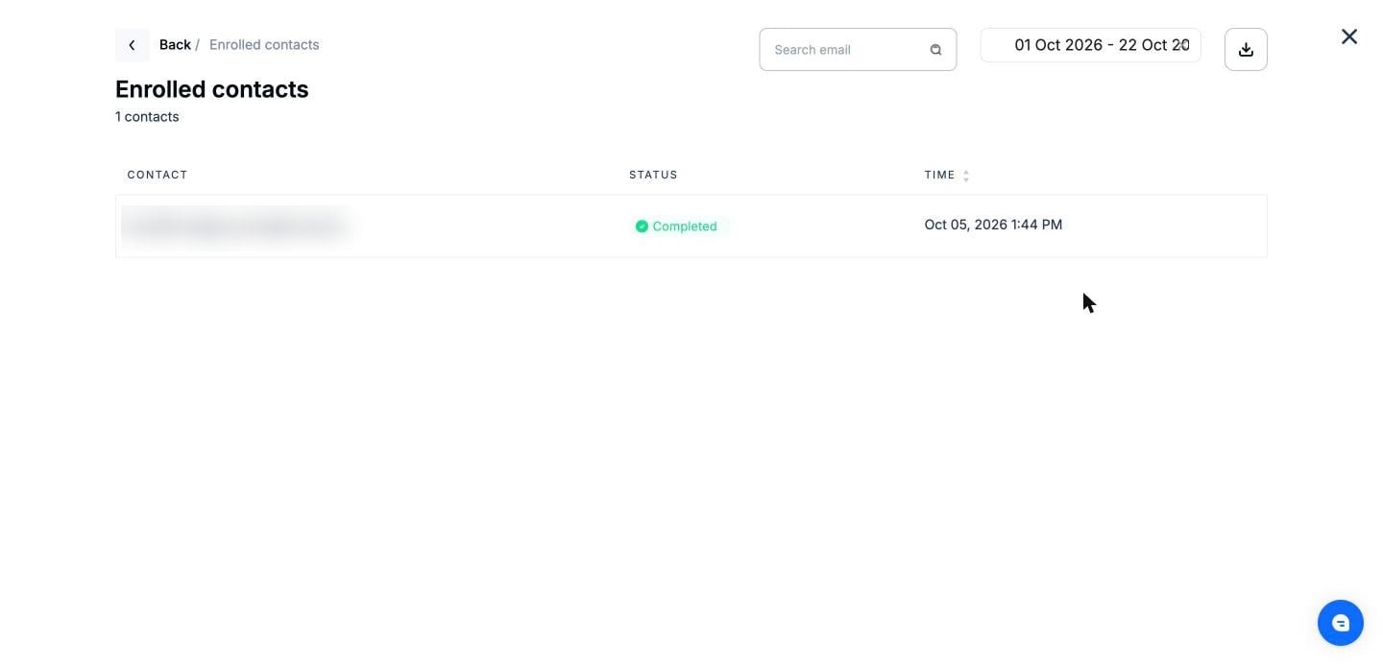Open the chat support widget
This screenshot has height=665, width=1383.
pos(1341,623)
